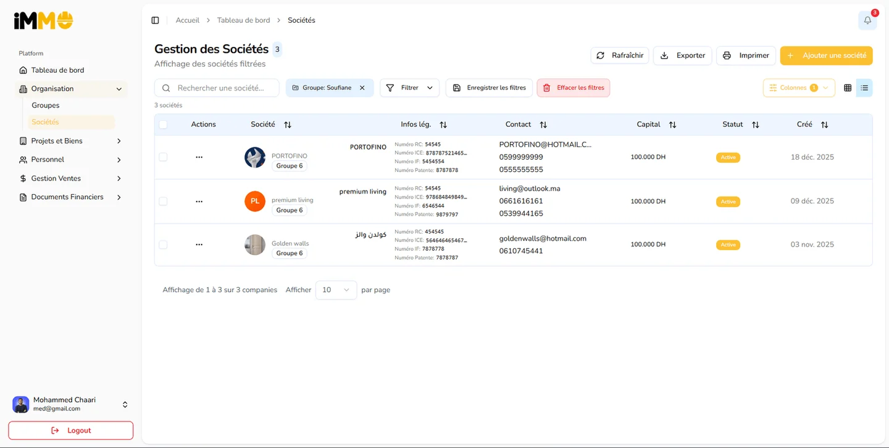Click the PL avatar of premium living
Viewport: 889px width, 448px height.
click(255, 202)
